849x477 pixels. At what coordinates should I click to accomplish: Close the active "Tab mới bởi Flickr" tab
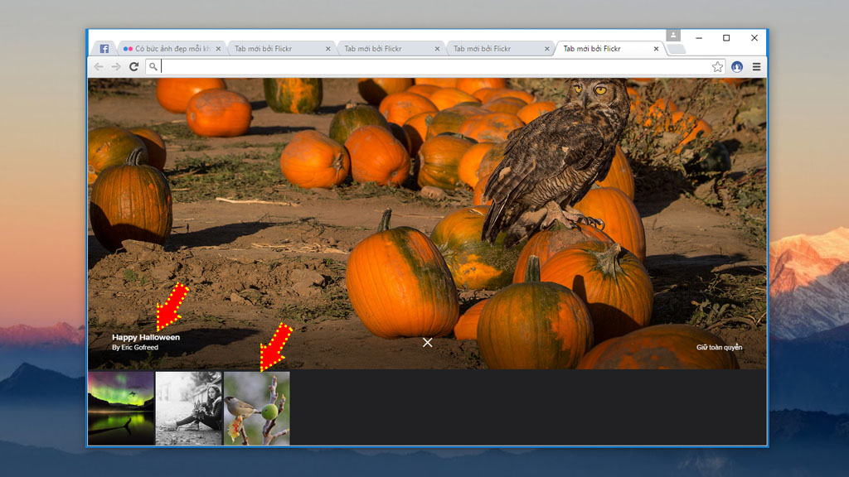[657, 49]
